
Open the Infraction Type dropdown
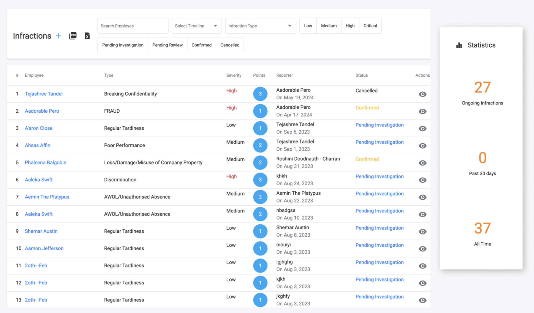point(260,26)
